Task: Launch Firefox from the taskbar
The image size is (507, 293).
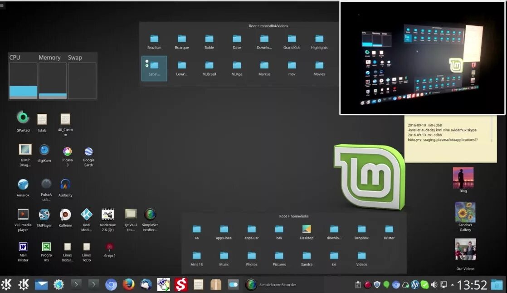Action: click(128, 284)
